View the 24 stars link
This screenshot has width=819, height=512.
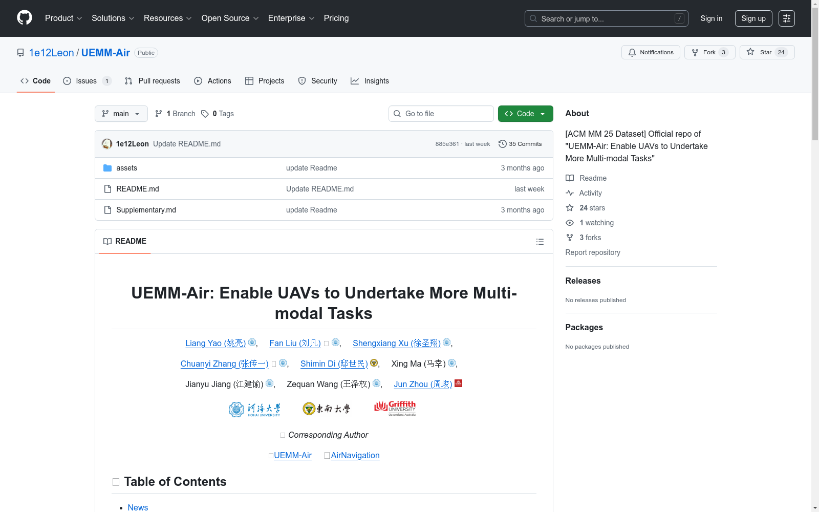tap(586, 208)
